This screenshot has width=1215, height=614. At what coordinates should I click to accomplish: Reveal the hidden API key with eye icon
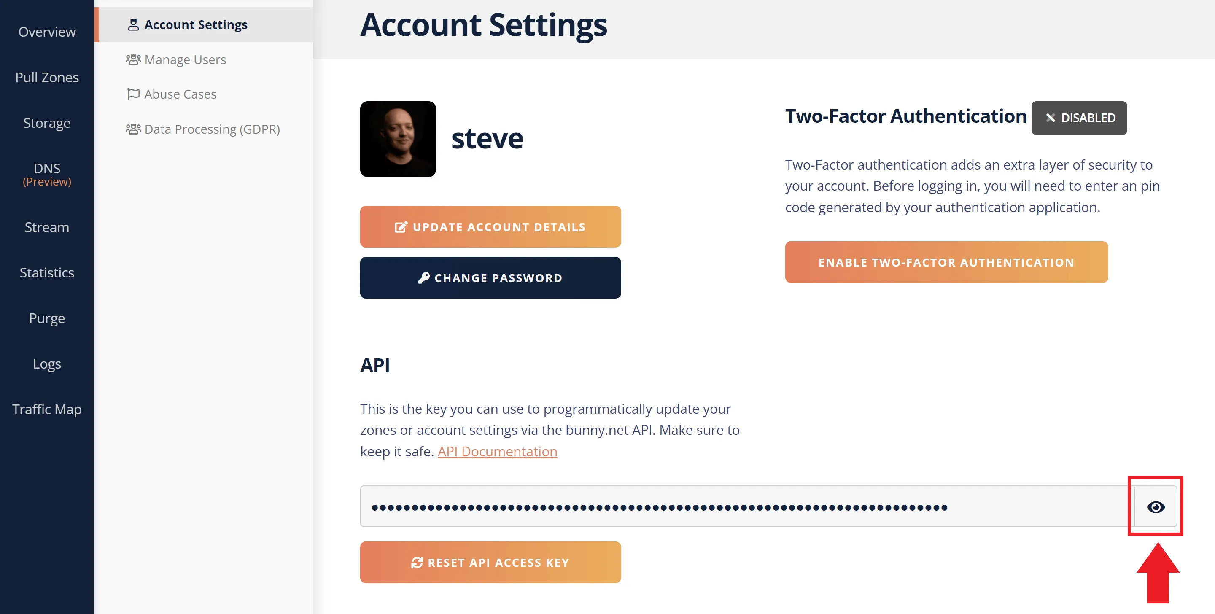point(1155,507)
